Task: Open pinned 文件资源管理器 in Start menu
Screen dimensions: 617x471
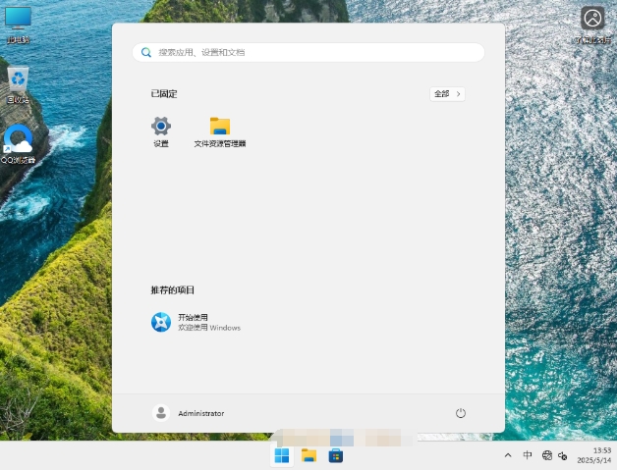Action: point(220,127)
